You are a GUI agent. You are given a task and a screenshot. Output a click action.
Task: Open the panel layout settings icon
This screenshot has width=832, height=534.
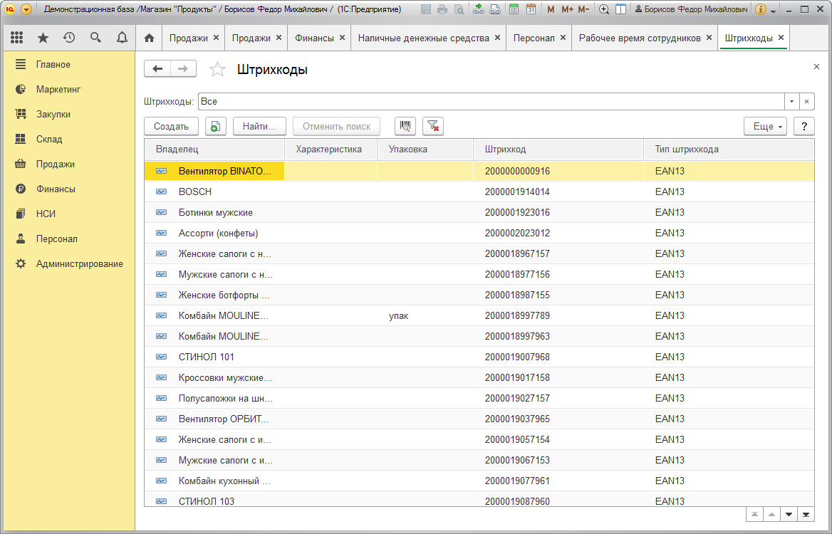[x=620, y=9]
